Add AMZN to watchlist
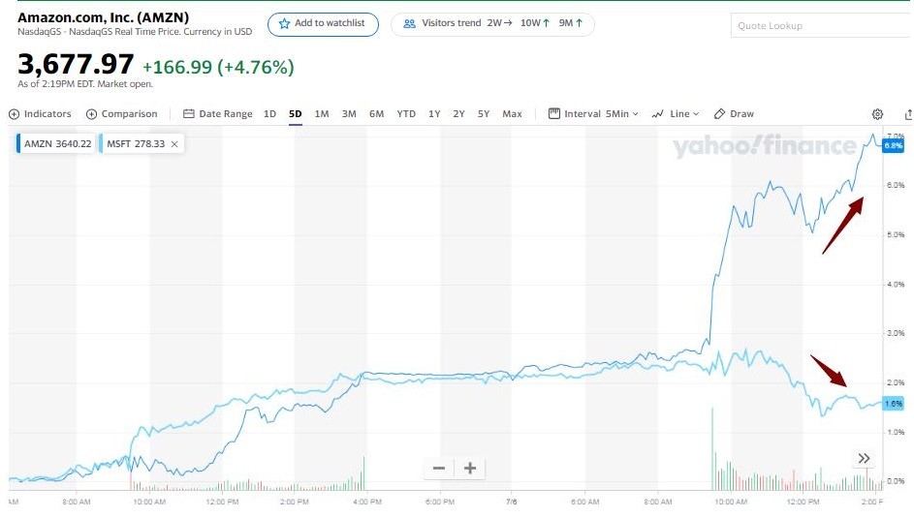The height and width of the screenshot is (517, 914). [323, 23]
